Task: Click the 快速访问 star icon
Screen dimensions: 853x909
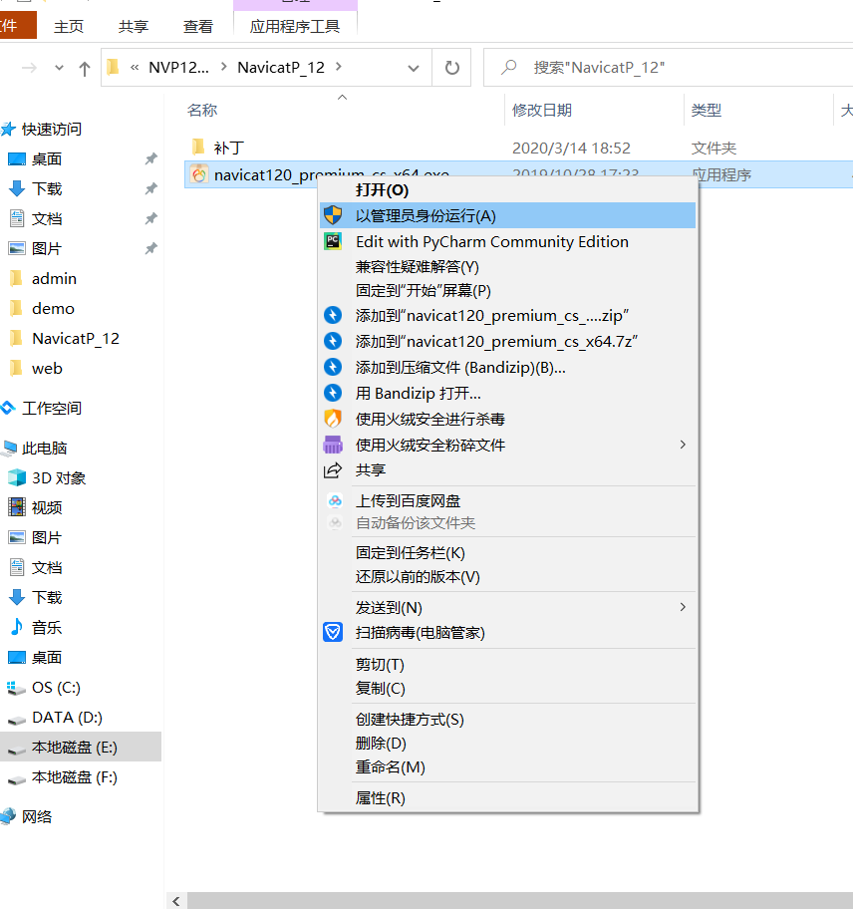Action: point(8,129)
